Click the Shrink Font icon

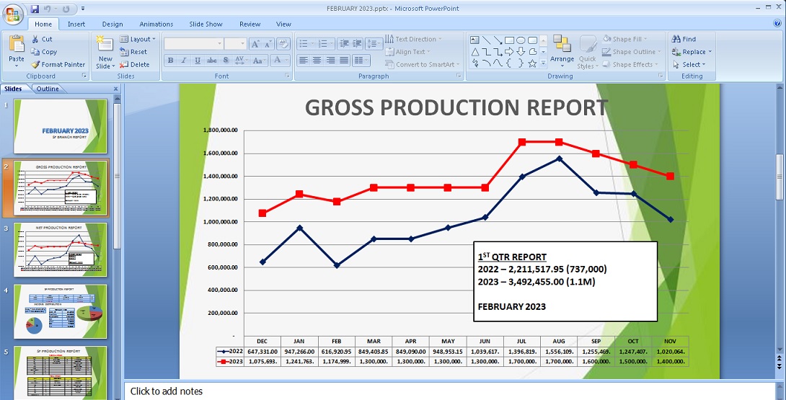(x=268, y=44)
